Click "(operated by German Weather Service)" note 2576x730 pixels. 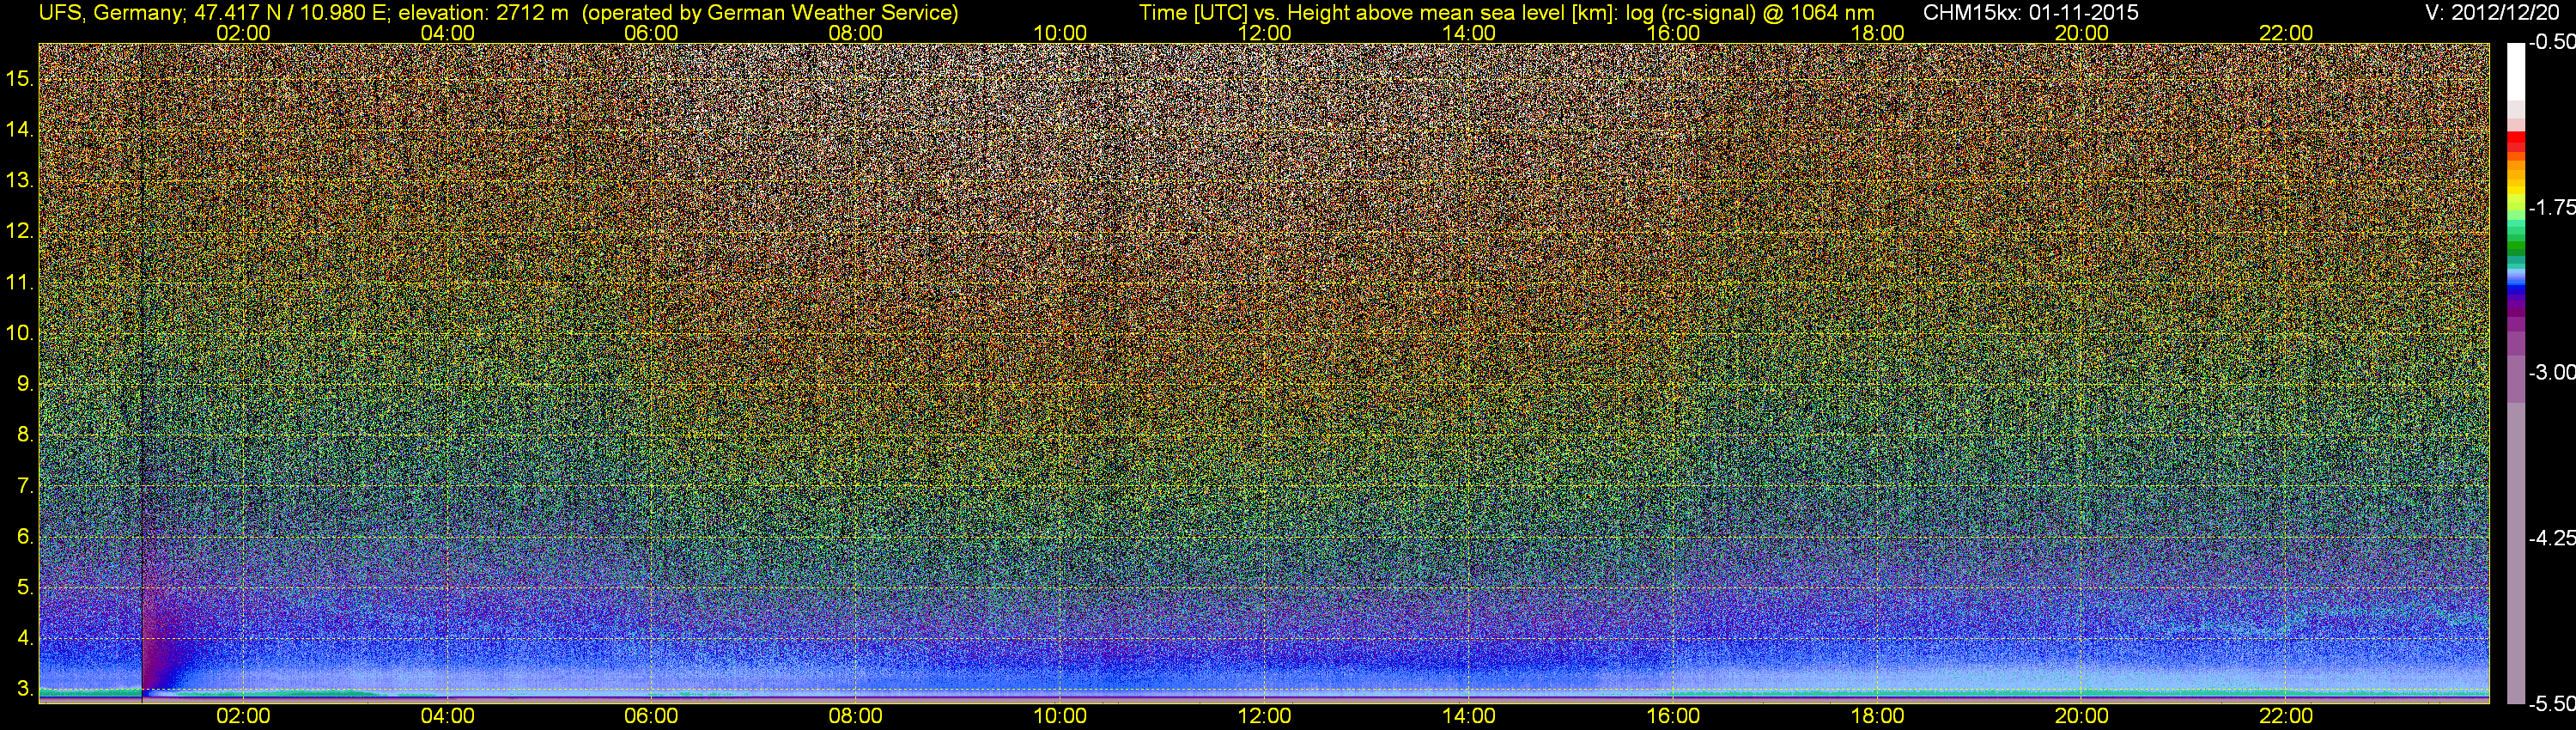coord(769,13)
